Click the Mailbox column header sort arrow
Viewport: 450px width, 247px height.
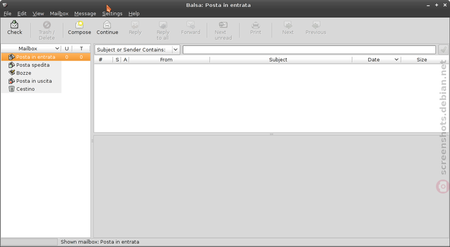[x=57, y=48]
